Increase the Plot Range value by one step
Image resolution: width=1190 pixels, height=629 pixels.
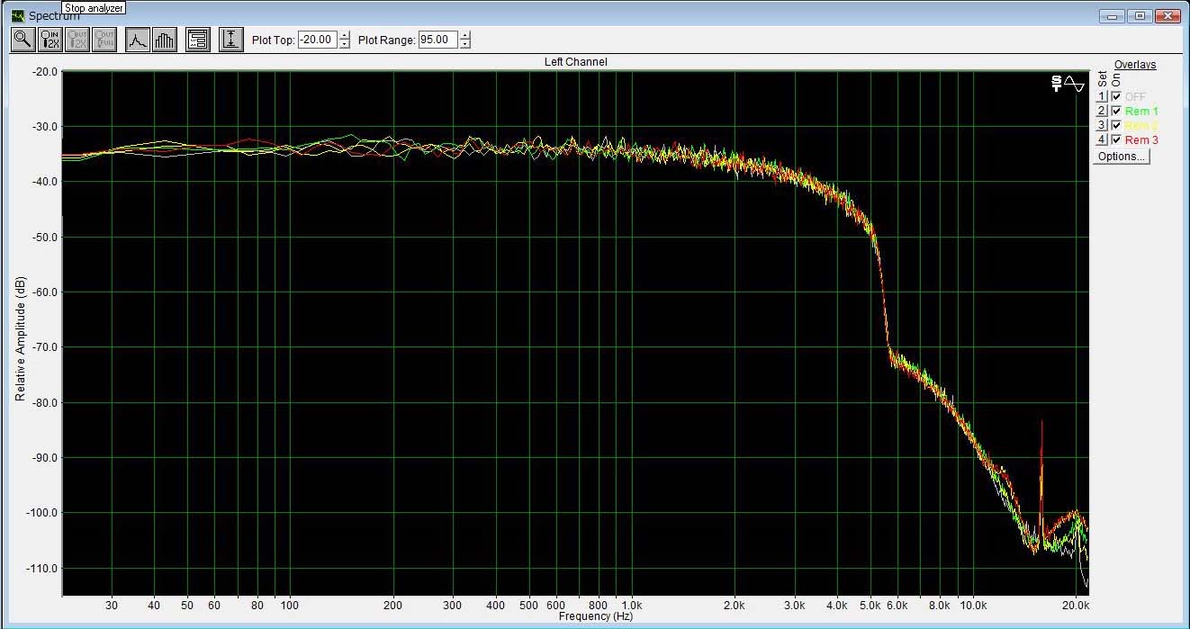(x=464, y=35)
